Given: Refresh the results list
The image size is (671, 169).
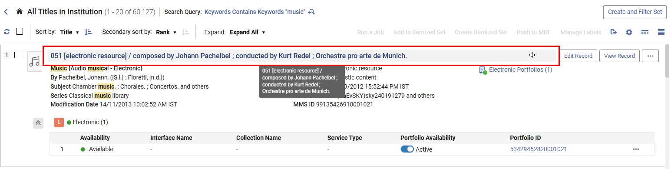Looking at the screenshot, I should click(7, 32).
